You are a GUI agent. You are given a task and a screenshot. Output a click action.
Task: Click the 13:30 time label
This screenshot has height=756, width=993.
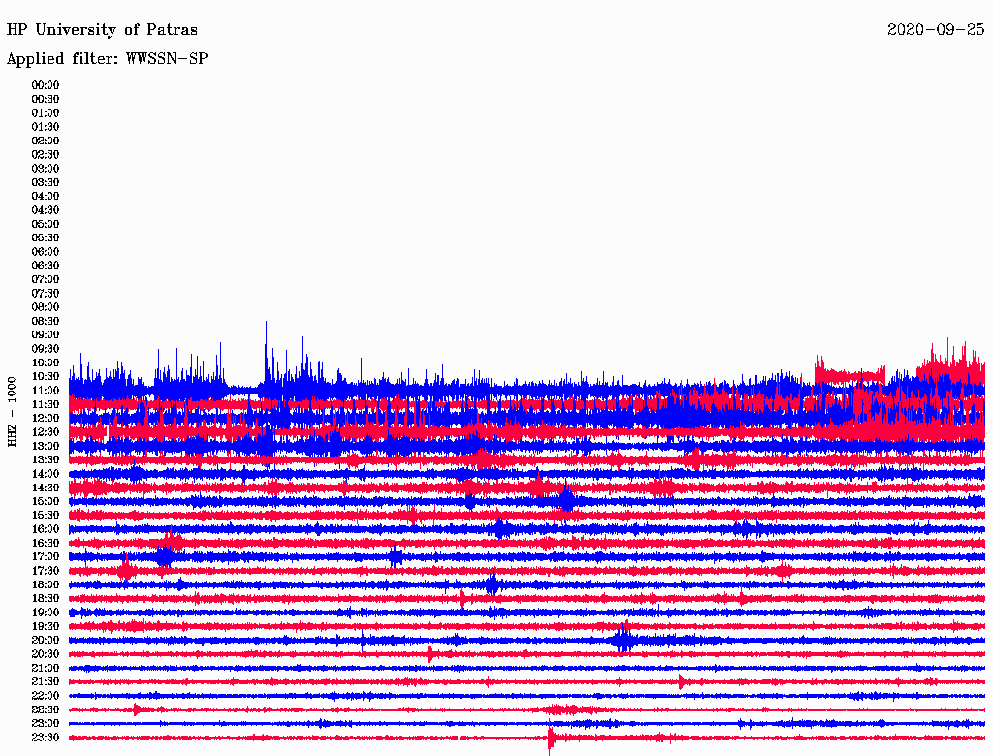click(45, 459)
